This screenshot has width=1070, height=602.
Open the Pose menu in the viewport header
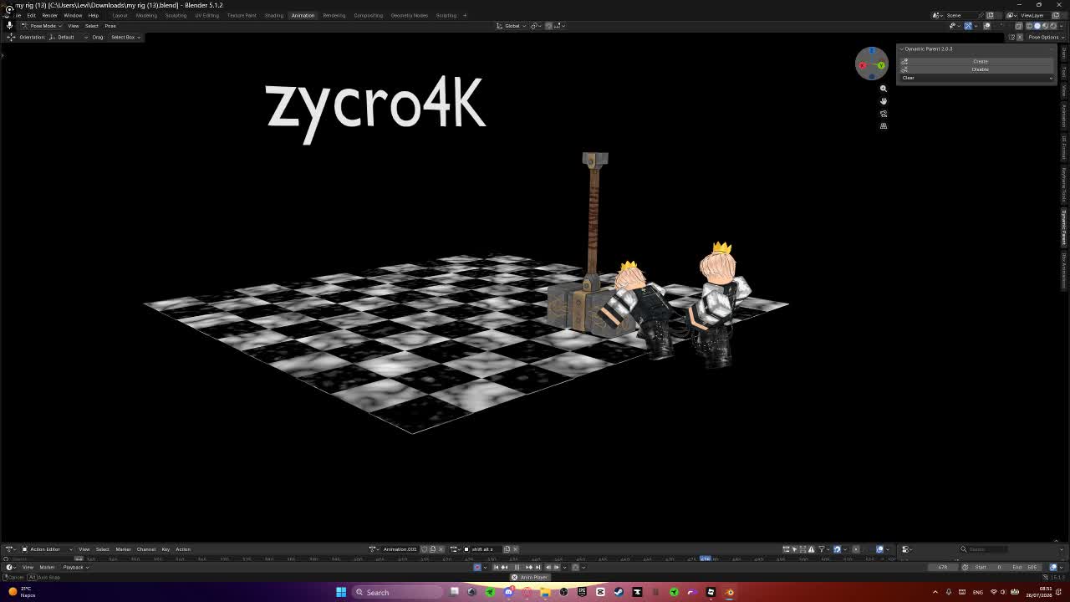click(x=110, y=26)
